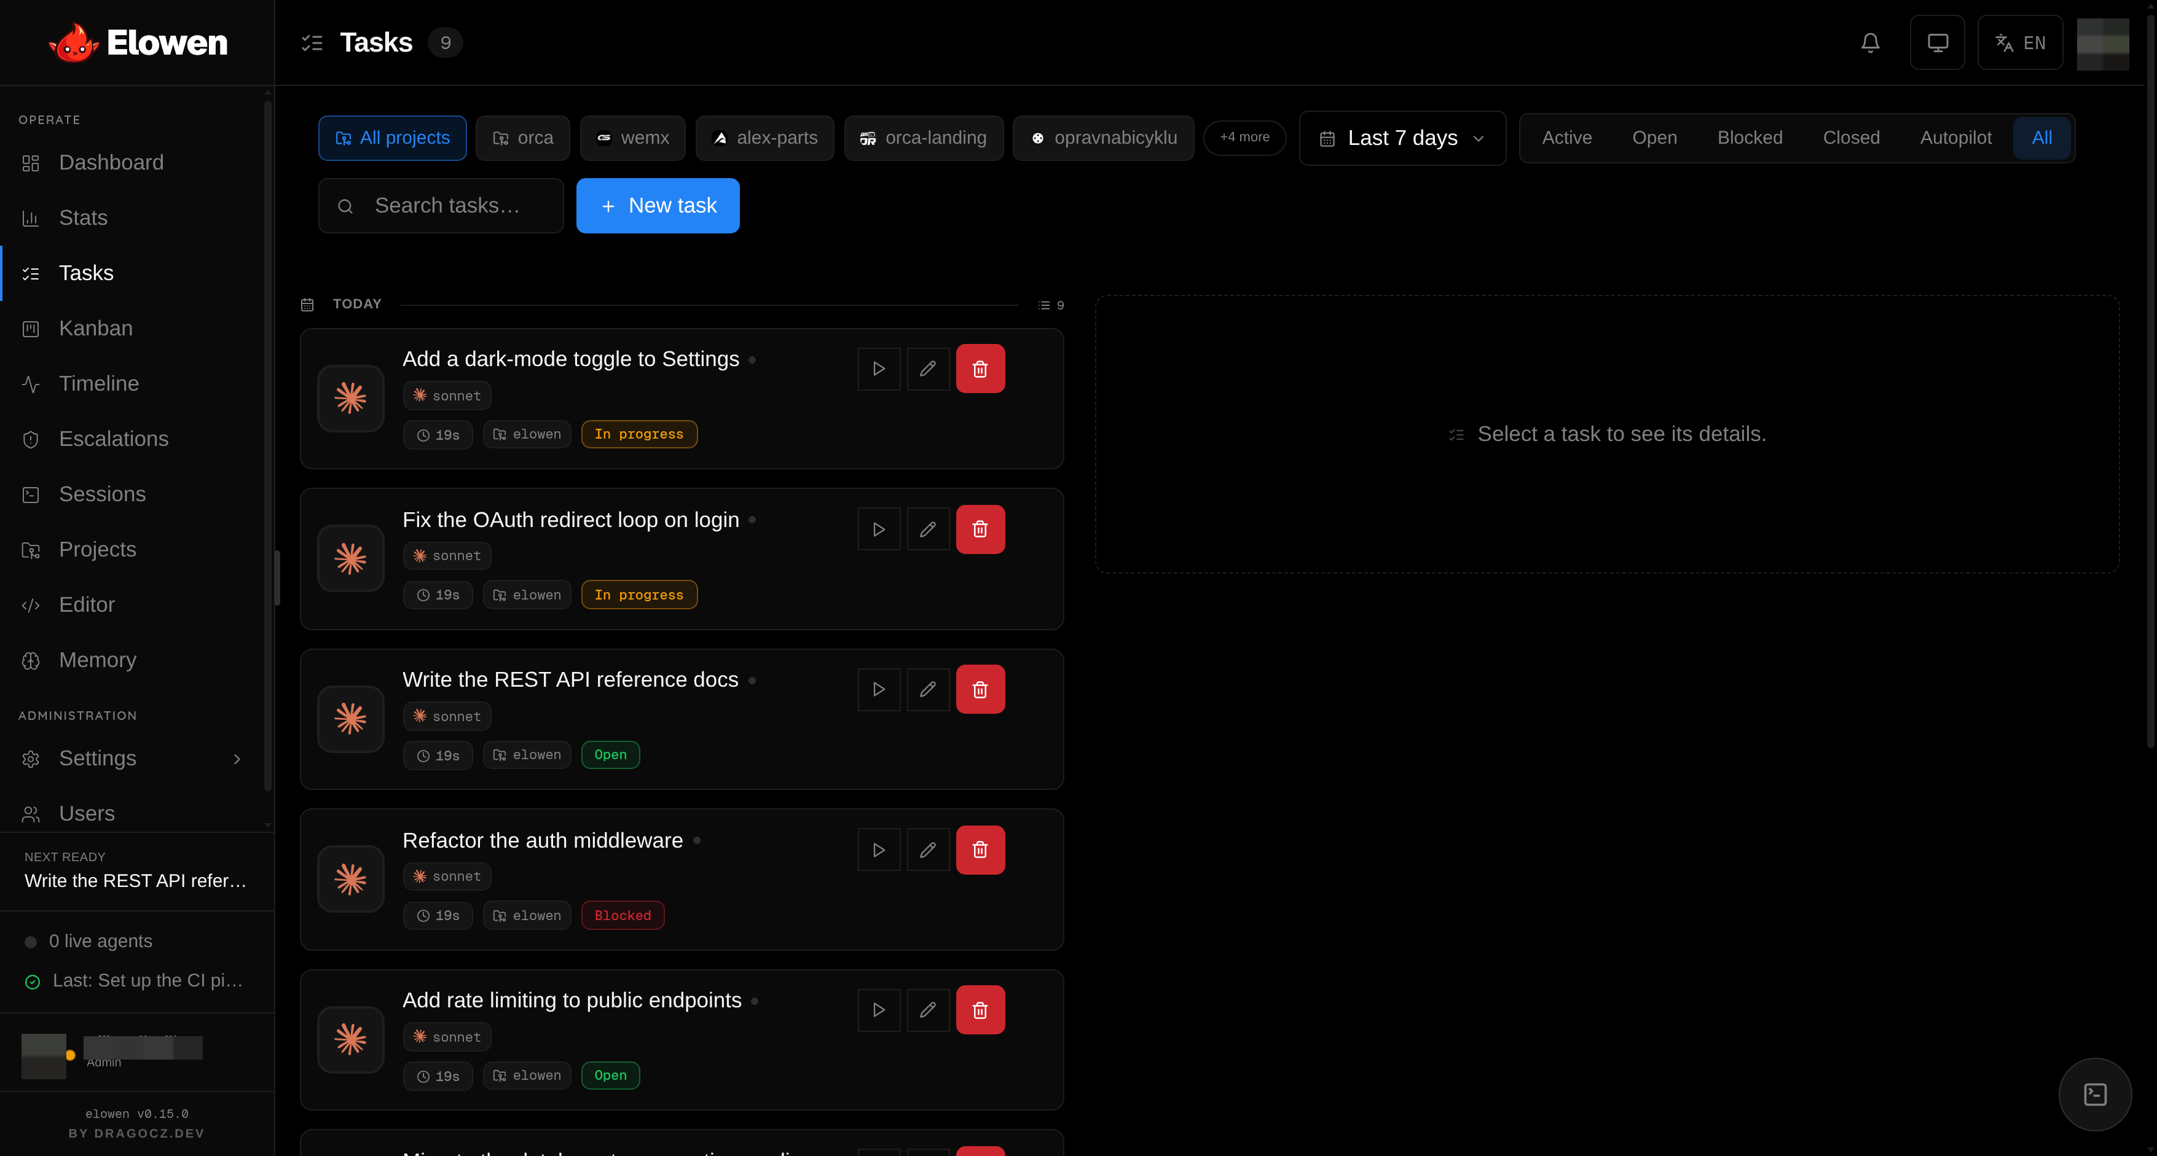Switch to the Open status tab
The width and height of the screenshot is (2157, 1156).
click(1654, 138)
